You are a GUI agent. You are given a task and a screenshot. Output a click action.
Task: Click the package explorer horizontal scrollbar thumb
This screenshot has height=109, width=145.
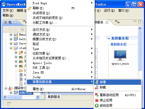click(15, 97)
